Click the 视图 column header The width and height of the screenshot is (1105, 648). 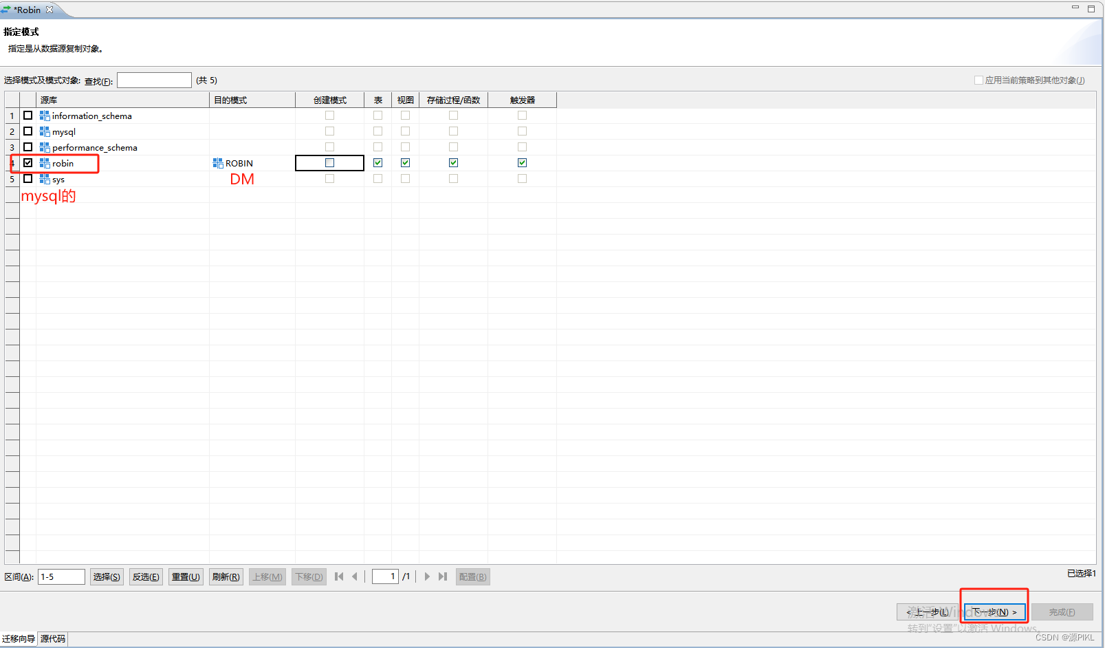coord(406,100)
